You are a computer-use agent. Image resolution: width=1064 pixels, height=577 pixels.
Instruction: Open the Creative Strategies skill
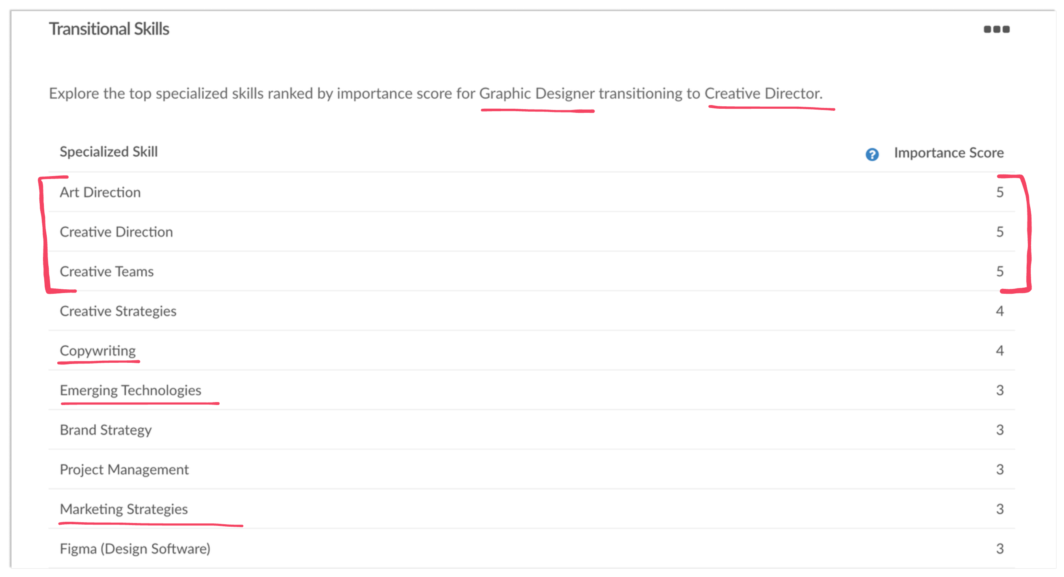[118, 311]
